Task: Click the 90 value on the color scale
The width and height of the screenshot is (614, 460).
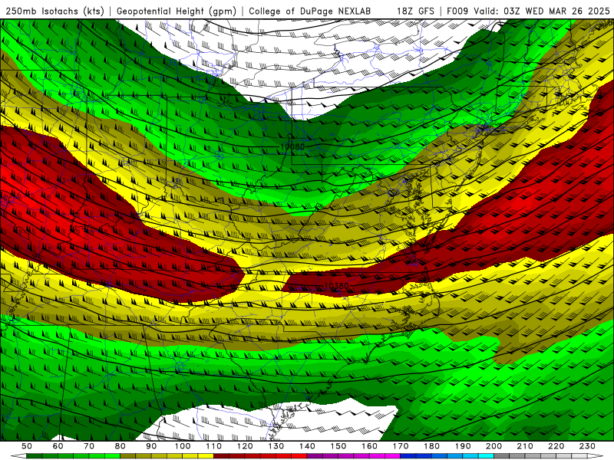Action: (151, 446)
